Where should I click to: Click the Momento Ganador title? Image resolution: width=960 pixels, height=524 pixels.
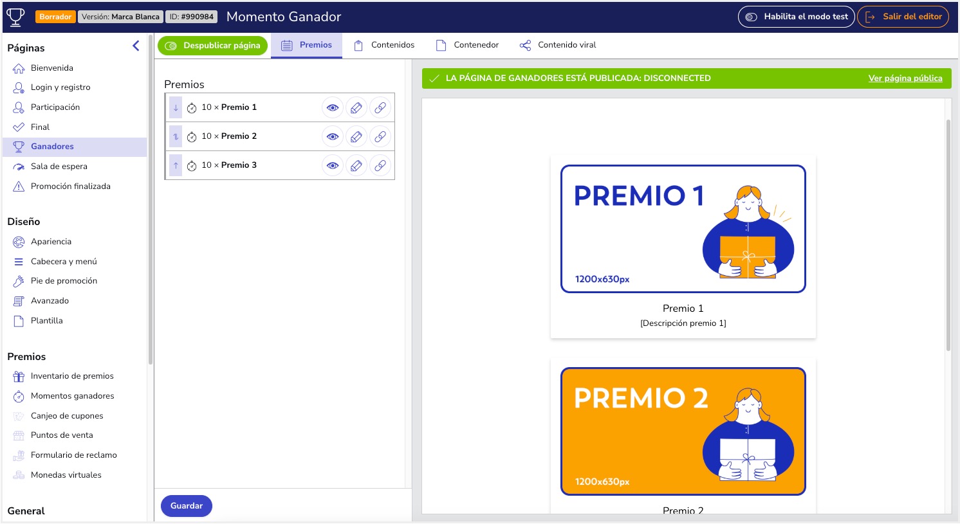click(x=284, y=17)
